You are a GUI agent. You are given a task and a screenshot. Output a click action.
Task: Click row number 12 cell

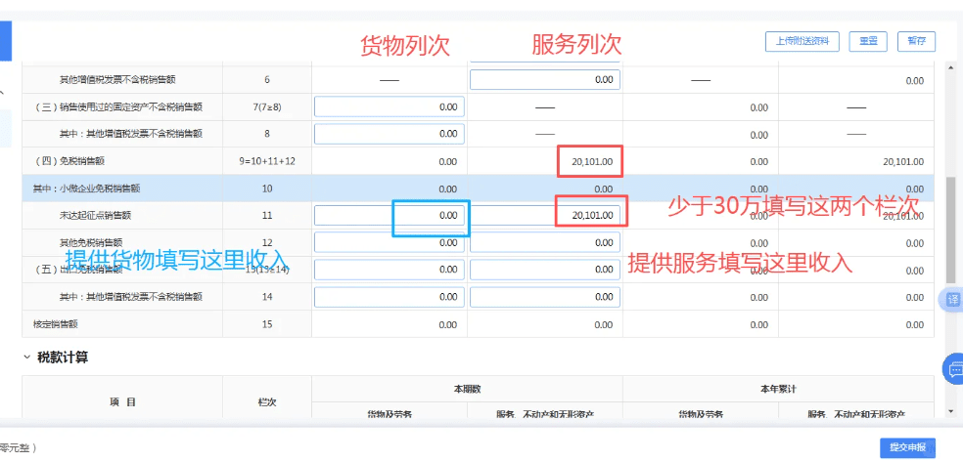[267, 242]
